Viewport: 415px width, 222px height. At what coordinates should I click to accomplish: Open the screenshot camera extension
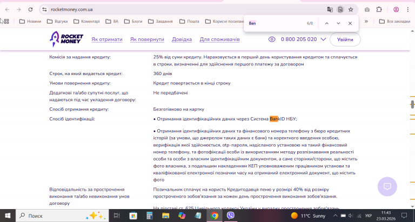tap(367, 10)
